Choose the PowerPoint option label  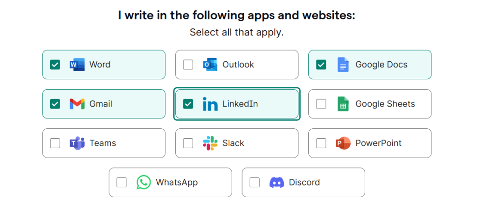(378, 143)
